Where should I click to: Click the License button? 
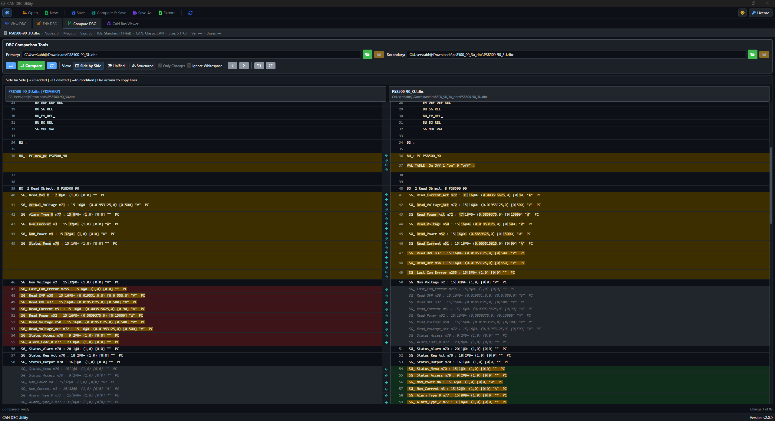(x=760, y=13)
